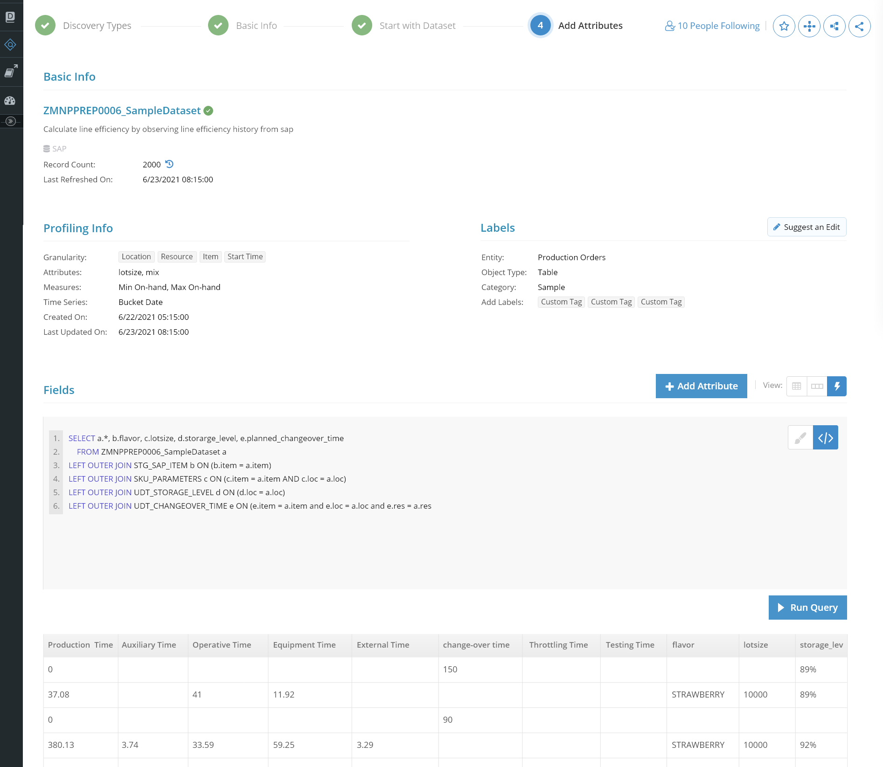Toggle the lightning query view
The width and height of the screenshot is (883, 767).
point(837,386)
